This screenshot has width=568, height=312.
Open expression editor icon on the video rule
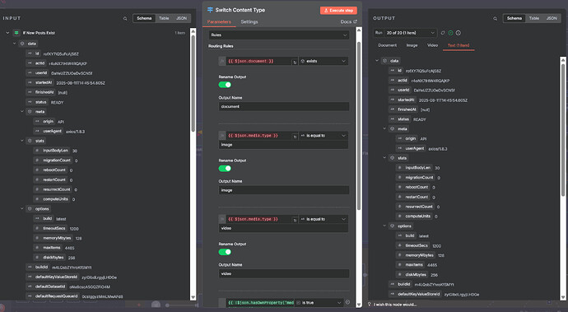click(295, 221)
